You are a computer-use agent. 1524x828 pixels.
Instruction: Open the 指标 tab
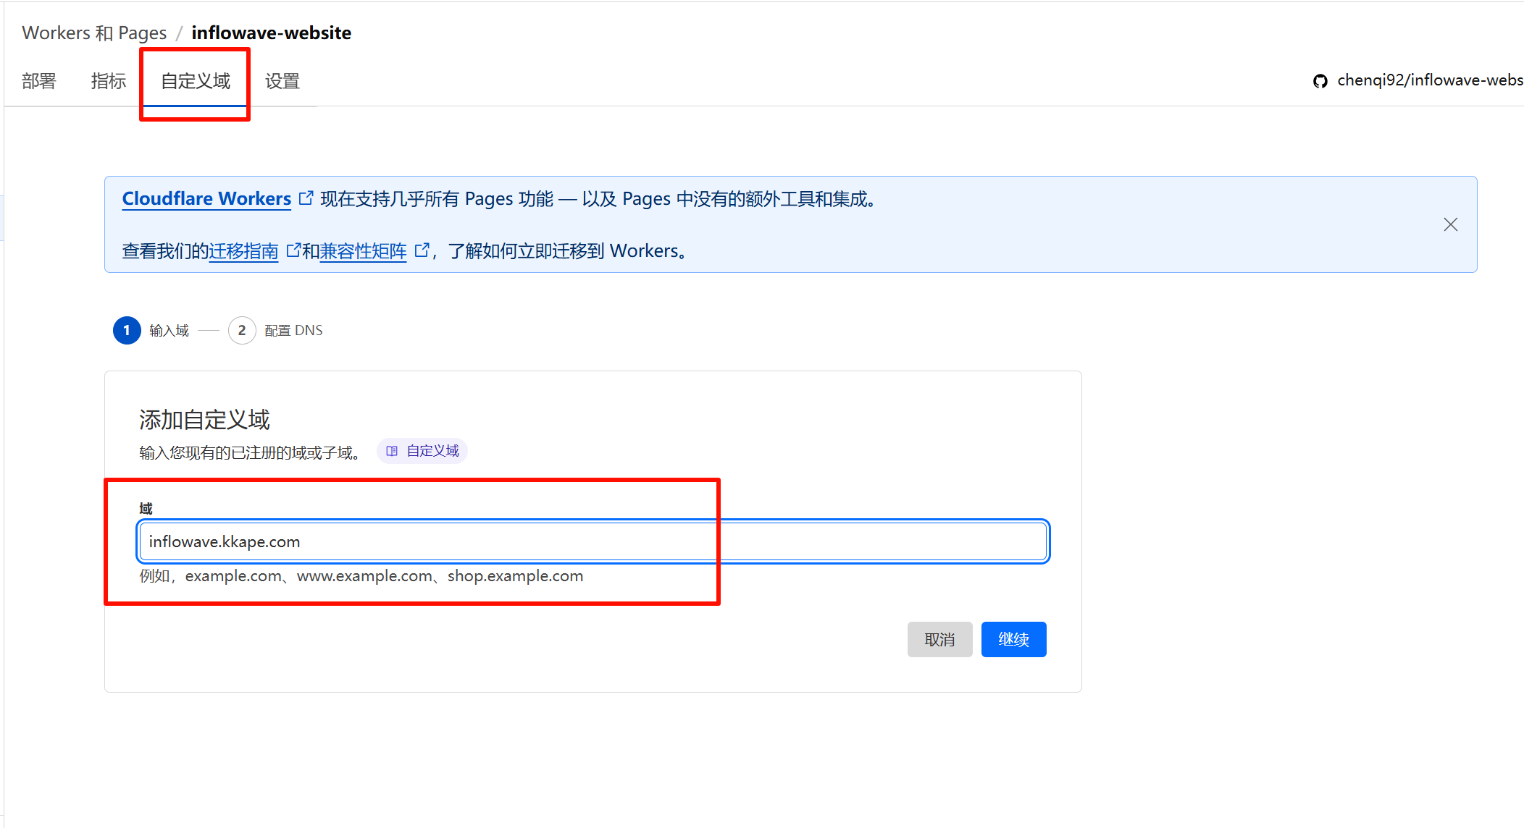109,81
